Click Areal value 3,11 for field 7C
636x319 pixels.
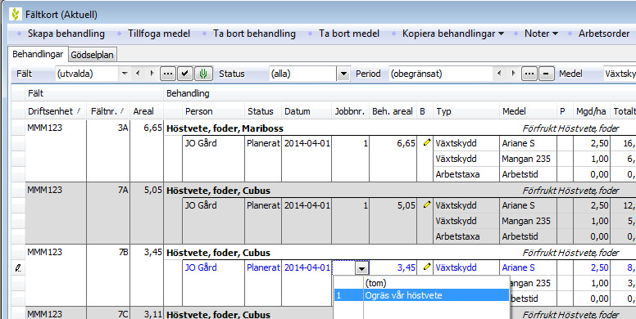tap(153, 314)
